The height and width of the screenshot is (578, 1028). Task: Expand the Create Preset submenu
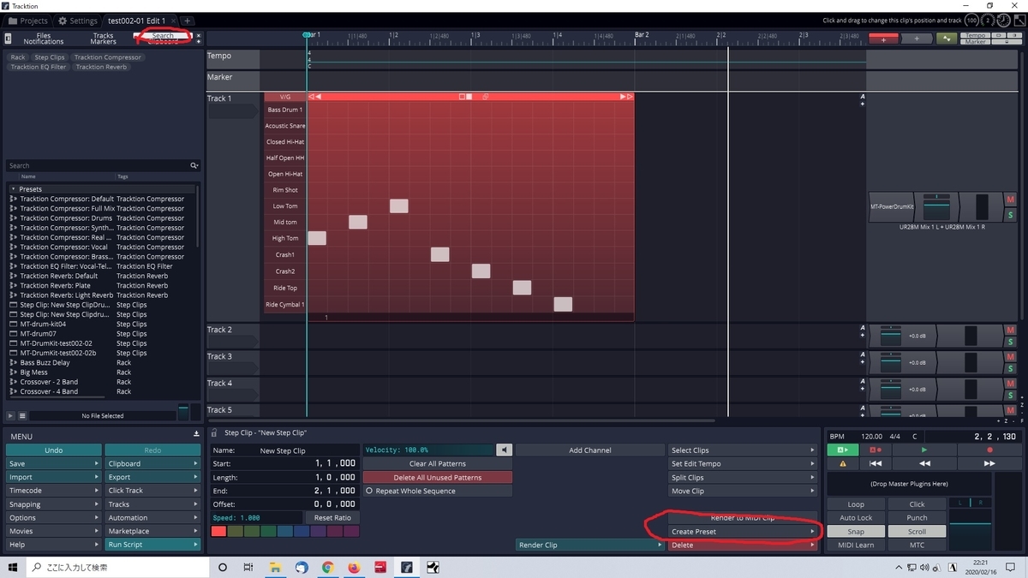(x=742, y=532)
